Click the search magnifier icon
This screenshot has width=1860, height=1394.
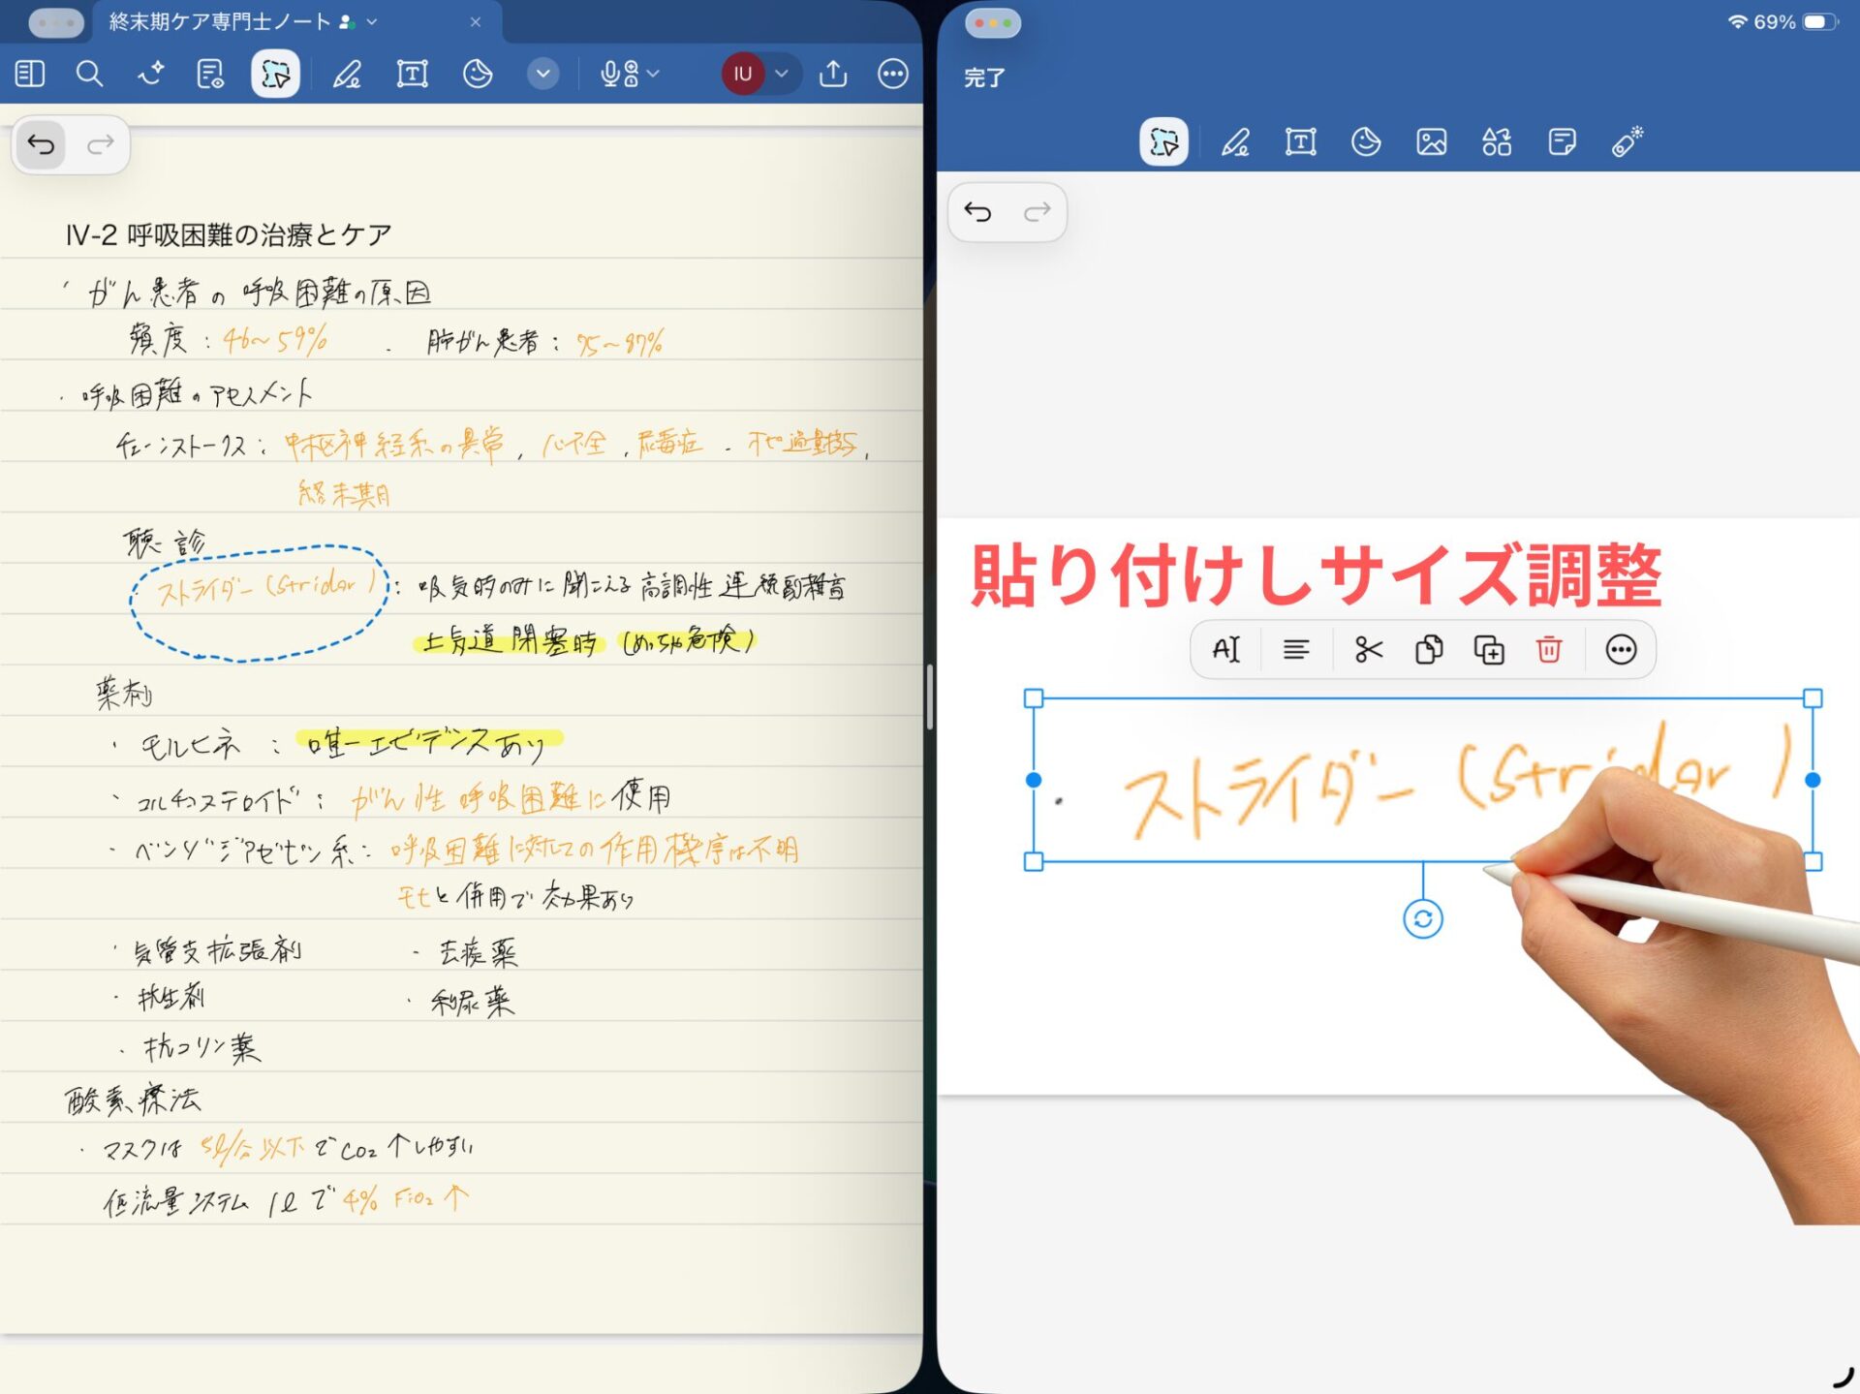(89, 74)
